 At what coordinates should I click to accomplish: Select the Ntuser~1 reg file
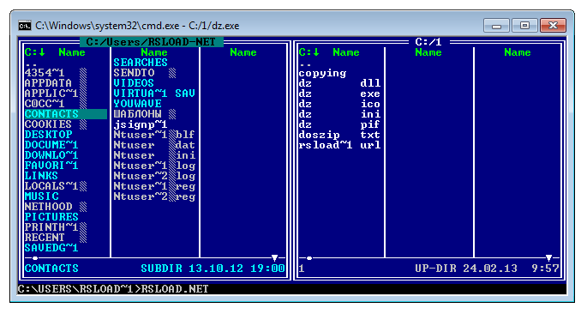(154, 186)
